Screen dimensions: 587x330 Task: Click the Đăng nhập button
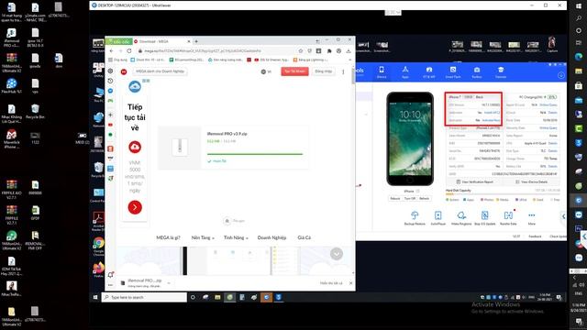click(x=324, y=71)
